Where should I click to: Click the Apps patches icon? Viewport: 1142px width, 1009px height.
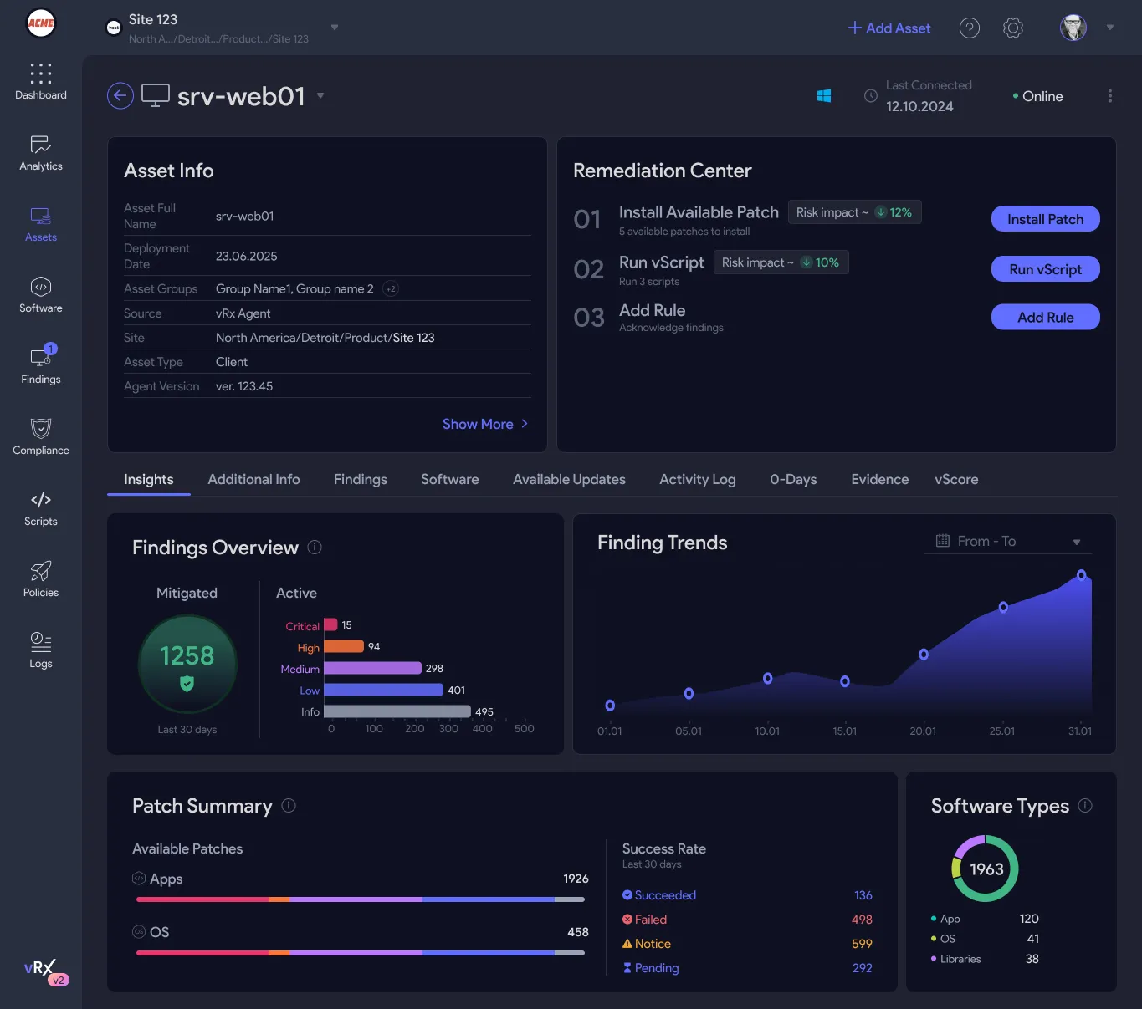(x=139, y=878)
